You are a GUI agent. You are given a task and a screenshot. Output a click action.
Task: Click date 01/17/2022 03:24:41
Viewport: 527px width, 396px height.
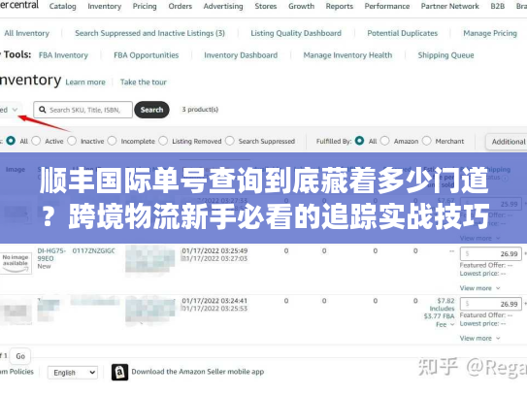pyautogui.click(x=214, y=301)
